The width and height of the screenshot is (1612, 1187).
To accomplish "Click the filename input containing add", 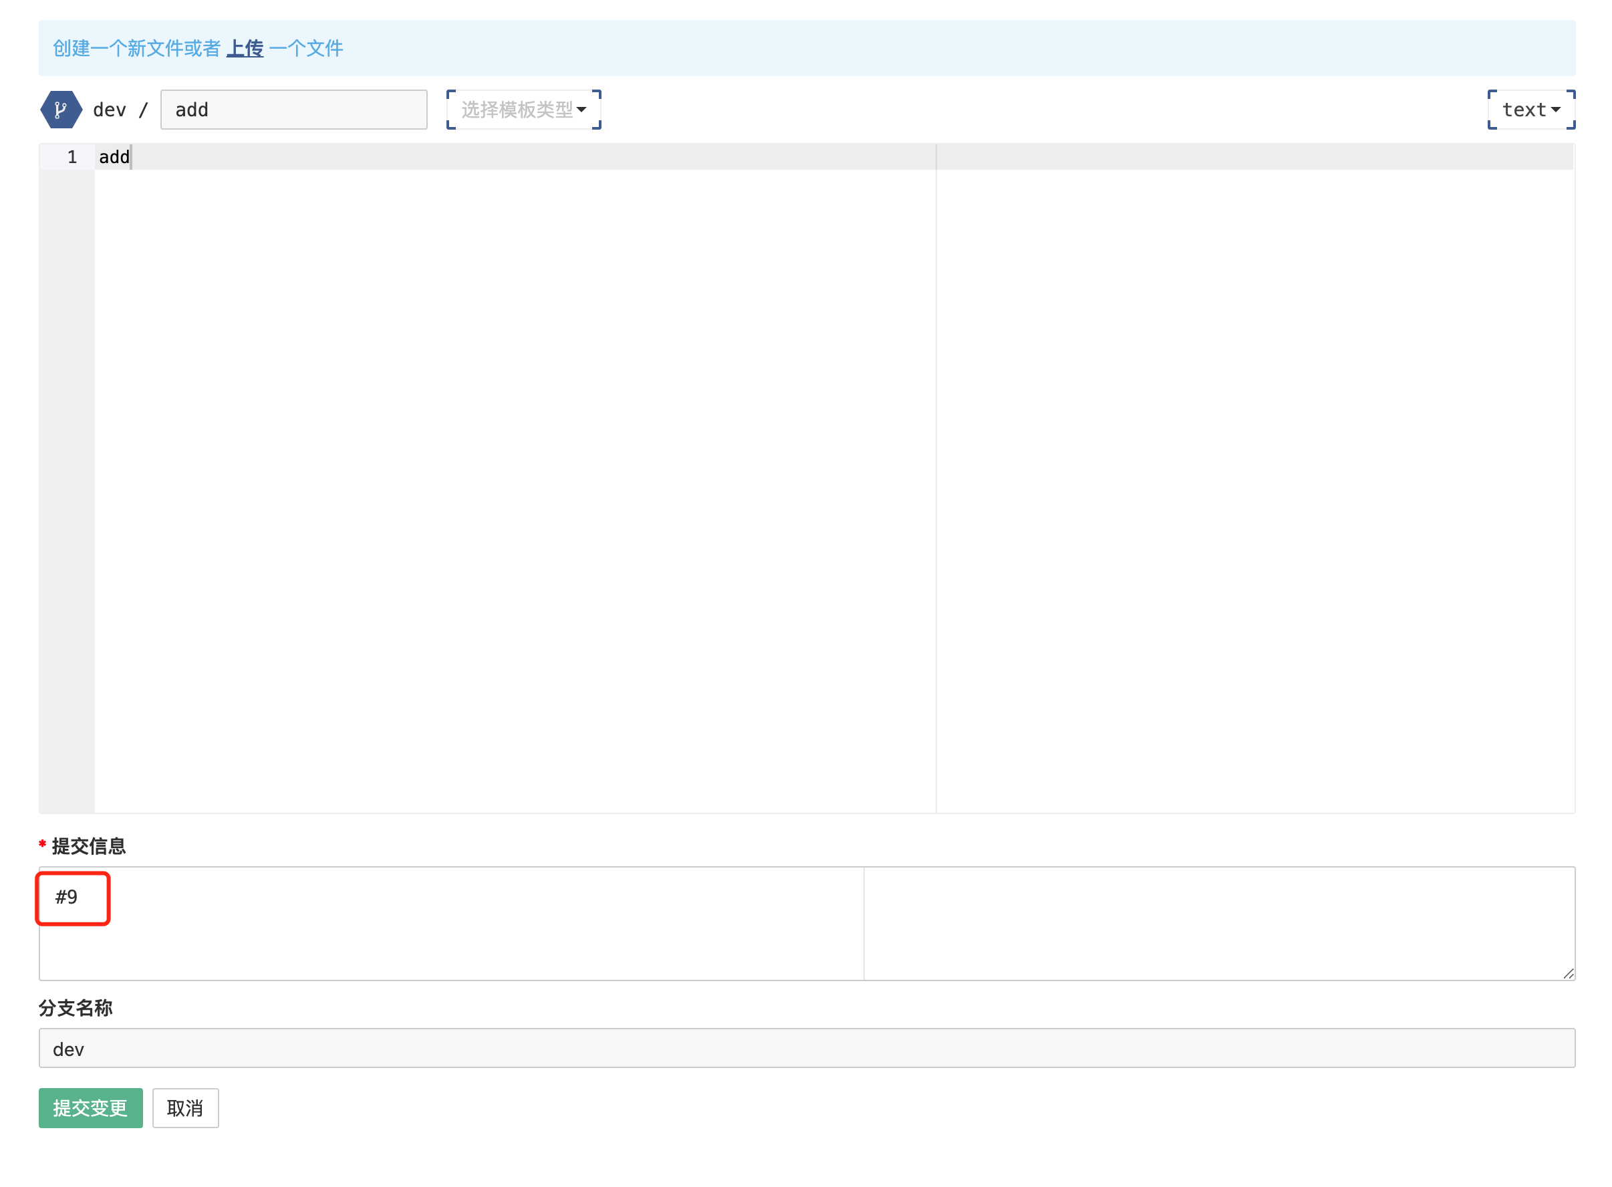I will (293, 109).
